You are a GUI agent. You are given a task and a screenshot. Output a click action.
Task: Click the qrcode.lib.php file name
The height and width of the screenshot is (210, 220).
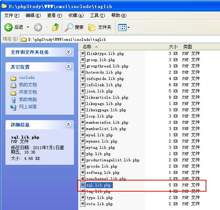click(x=102, y=166)
